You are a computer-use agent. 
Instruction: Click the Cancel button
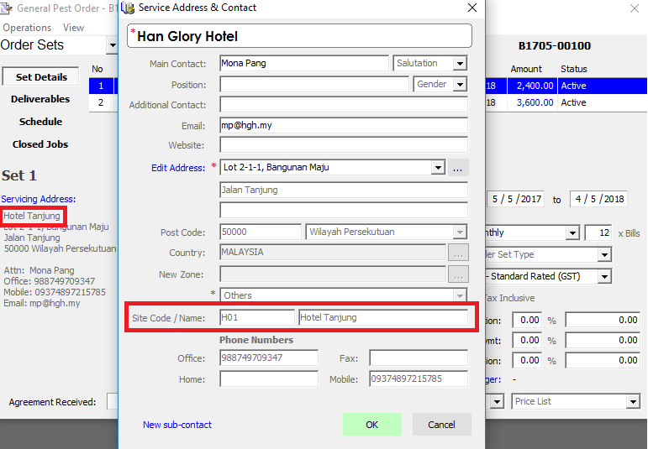pos(441,424)
